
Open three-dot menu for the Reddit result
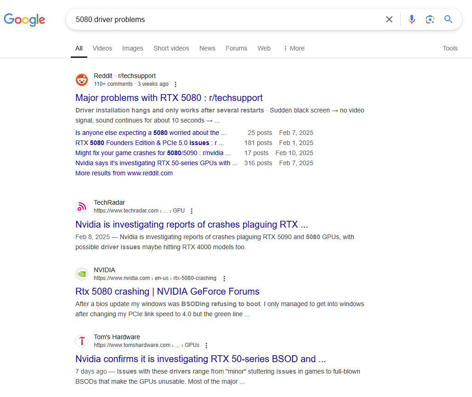[x=176, y=84]
